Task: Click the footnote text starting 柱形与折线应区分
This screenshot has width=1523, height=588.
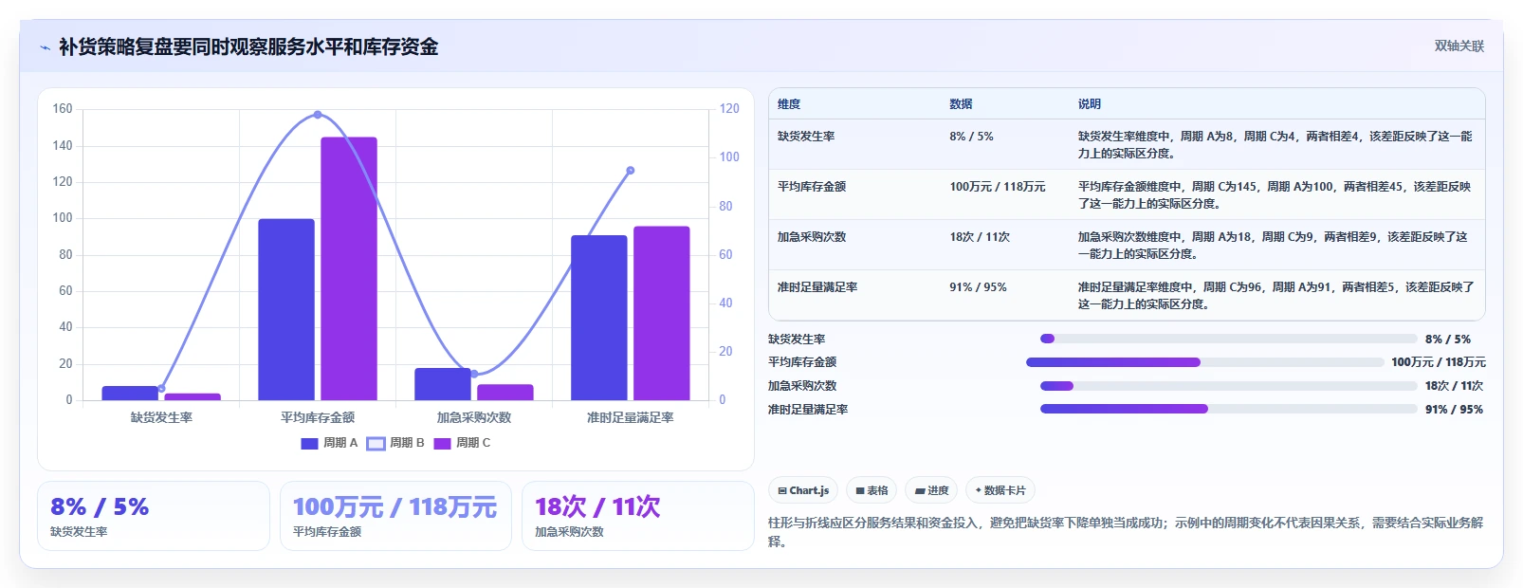Action: 1126,532
